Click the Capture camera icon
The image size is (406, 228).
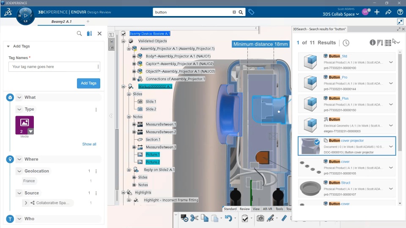click(x=260, y=218)
